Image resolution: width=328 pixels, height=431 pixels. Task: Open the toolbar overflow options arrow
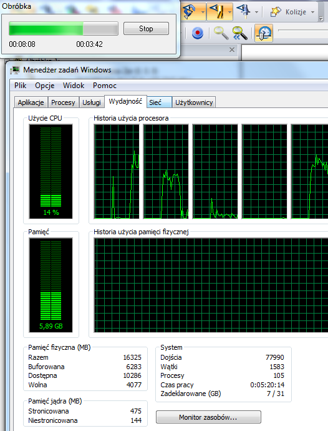pyautogui.click(x=321, y=18)
